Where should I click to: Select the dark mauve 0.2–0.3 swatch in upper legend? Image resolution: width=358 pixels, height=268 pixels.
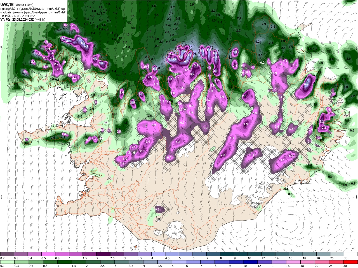click(x=7, y=254)
